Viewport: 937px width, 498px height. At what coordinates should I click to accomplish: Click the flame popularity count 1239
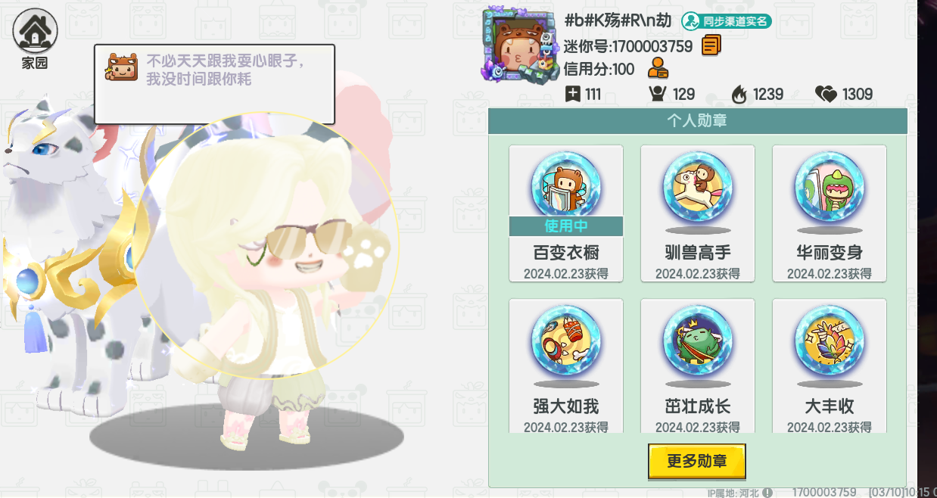coord(757,94)
